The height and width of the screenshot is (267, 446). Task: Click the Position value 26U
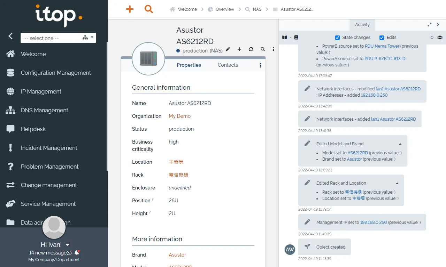[174, 201]
